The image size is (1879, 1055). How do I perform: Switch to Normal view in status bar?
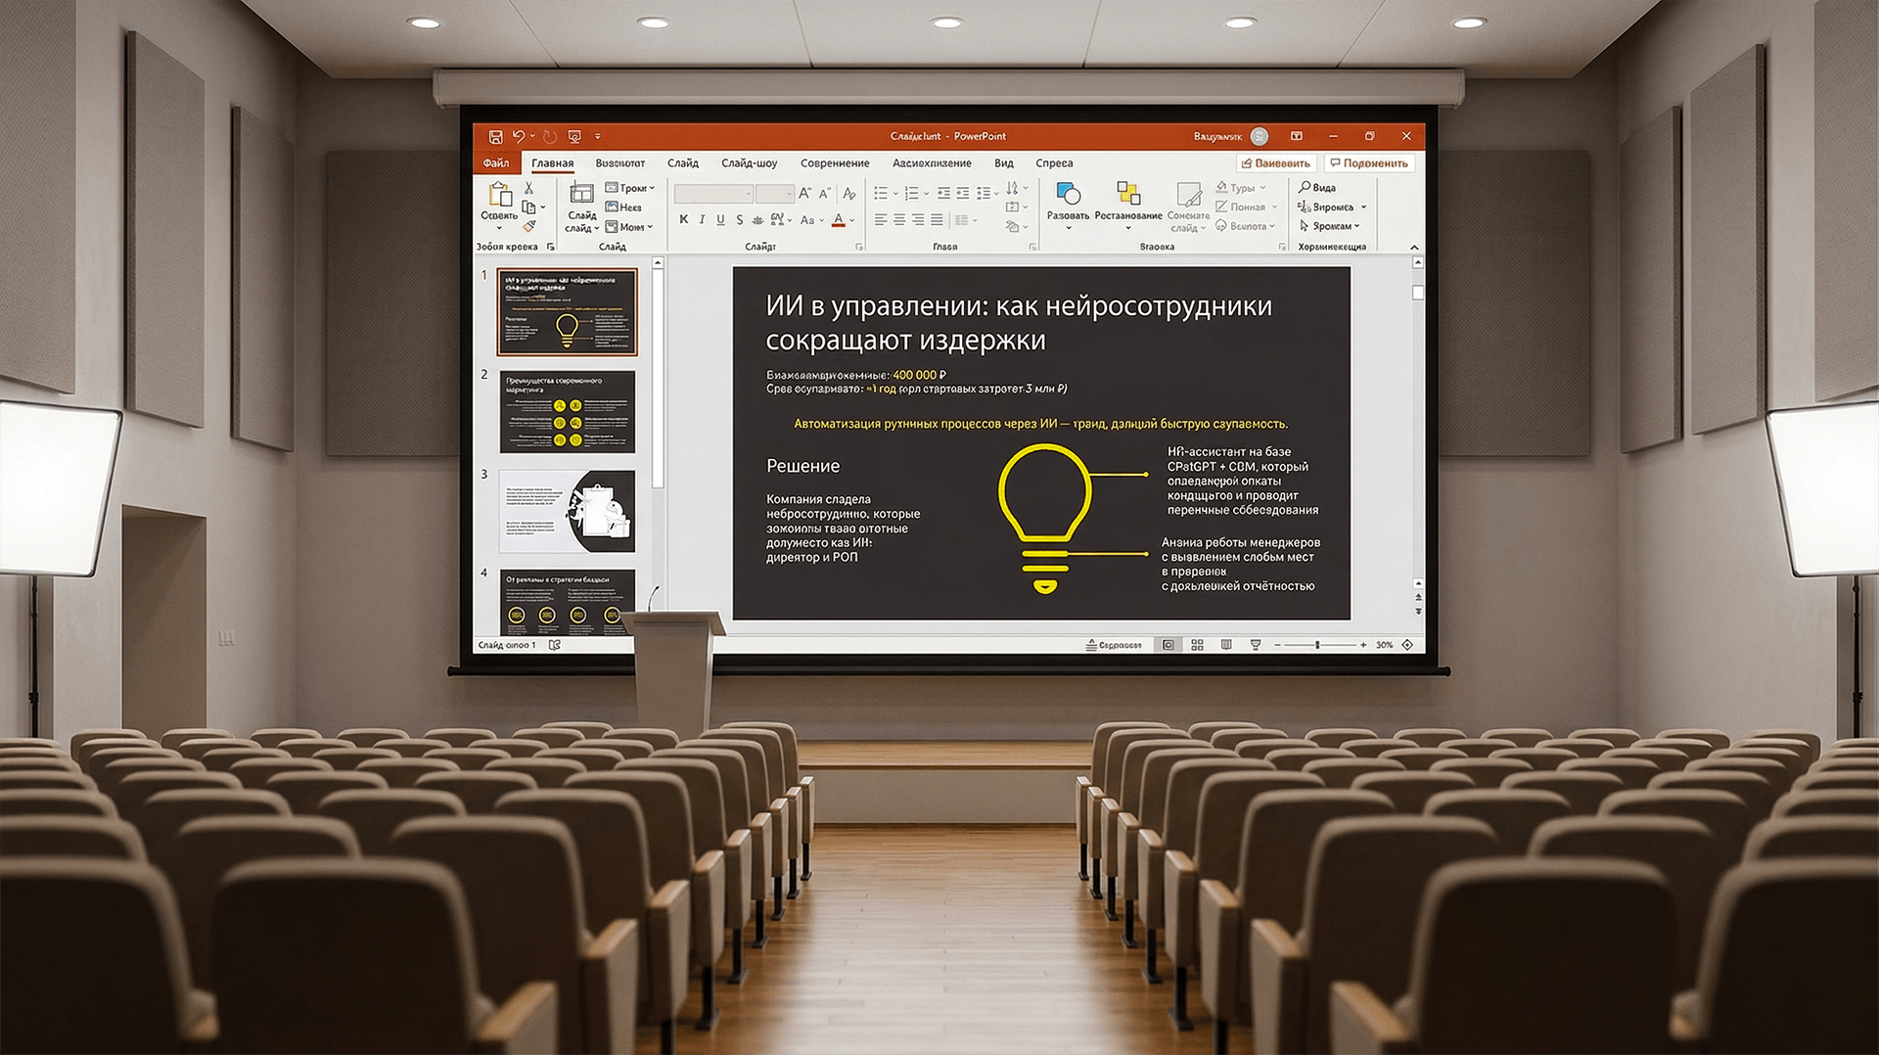1169,645
